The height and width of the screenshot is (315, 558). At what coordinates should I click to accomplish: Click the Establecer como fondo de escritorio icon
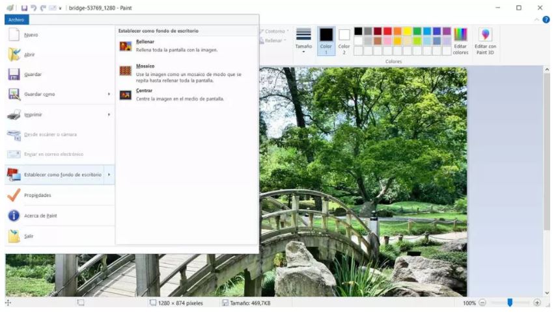pos(14,174)
